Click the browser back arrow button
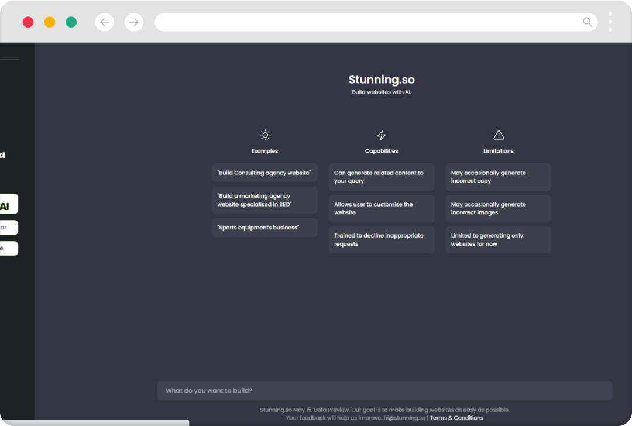 pyautogui.click(x=104, y=22)
